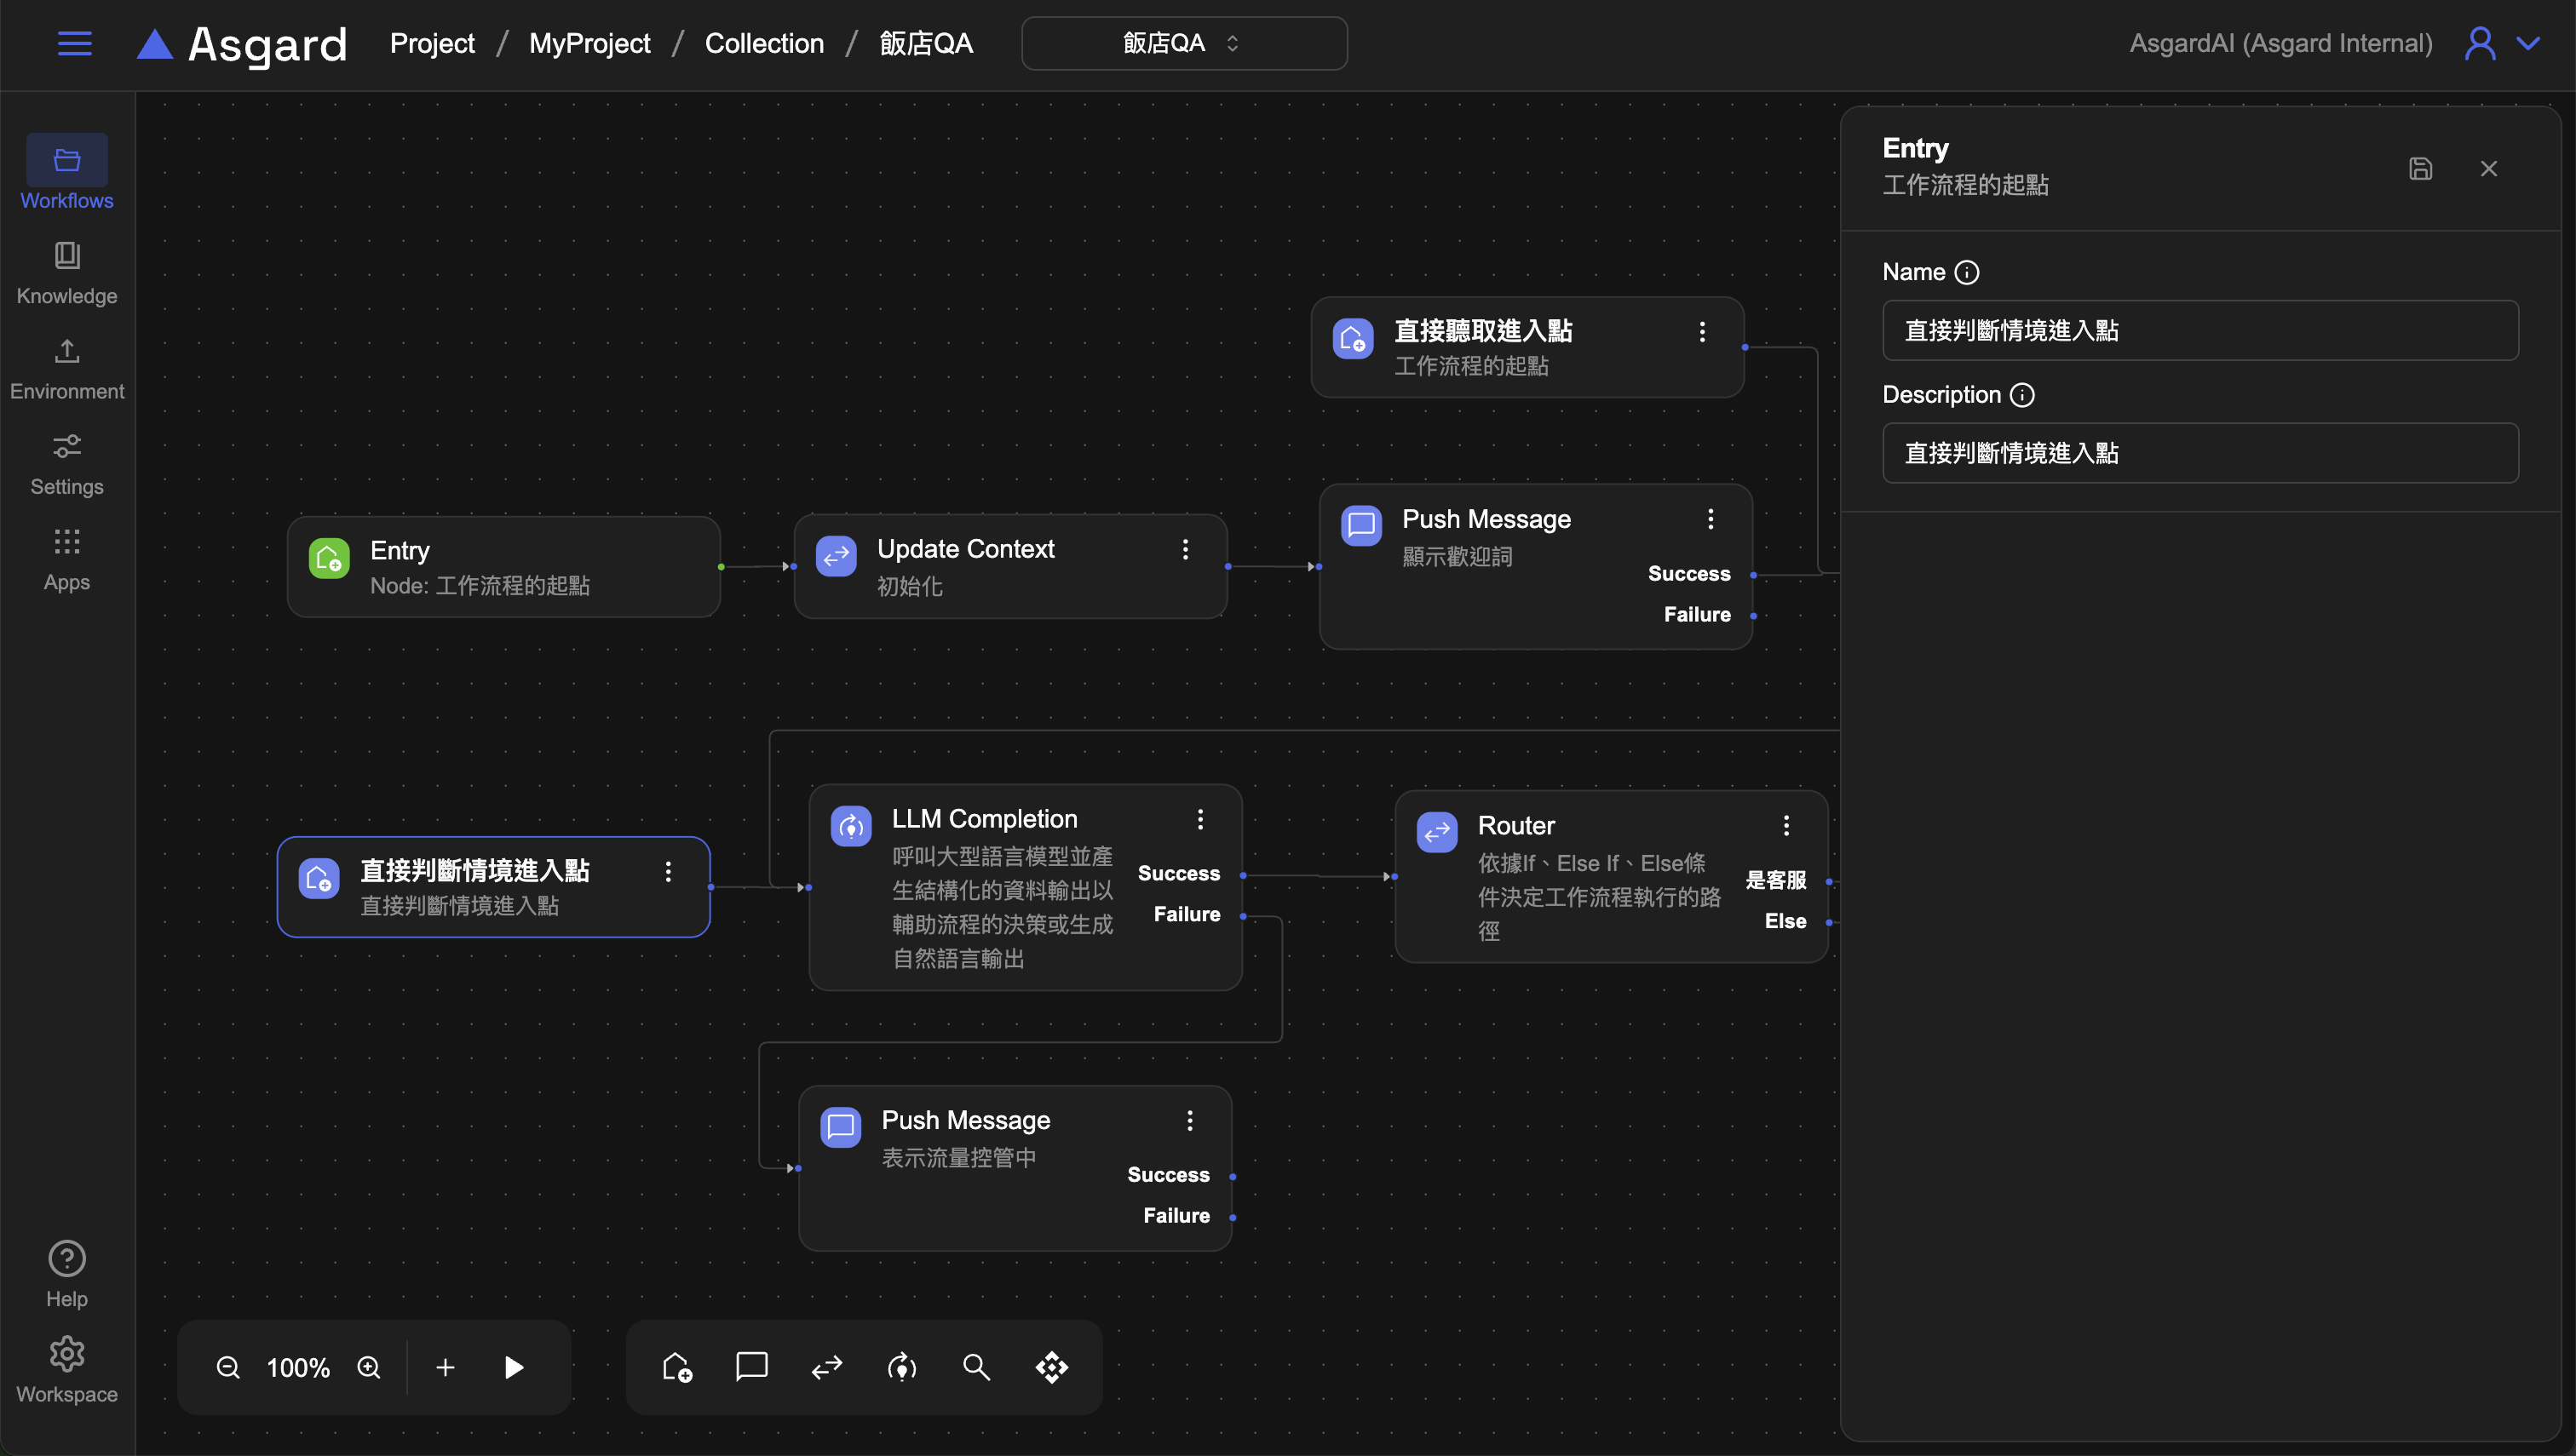Click the diamond-shaped icon in toolbar
Viewport: 2576px width, 1456px height.
point(1051,1367)
